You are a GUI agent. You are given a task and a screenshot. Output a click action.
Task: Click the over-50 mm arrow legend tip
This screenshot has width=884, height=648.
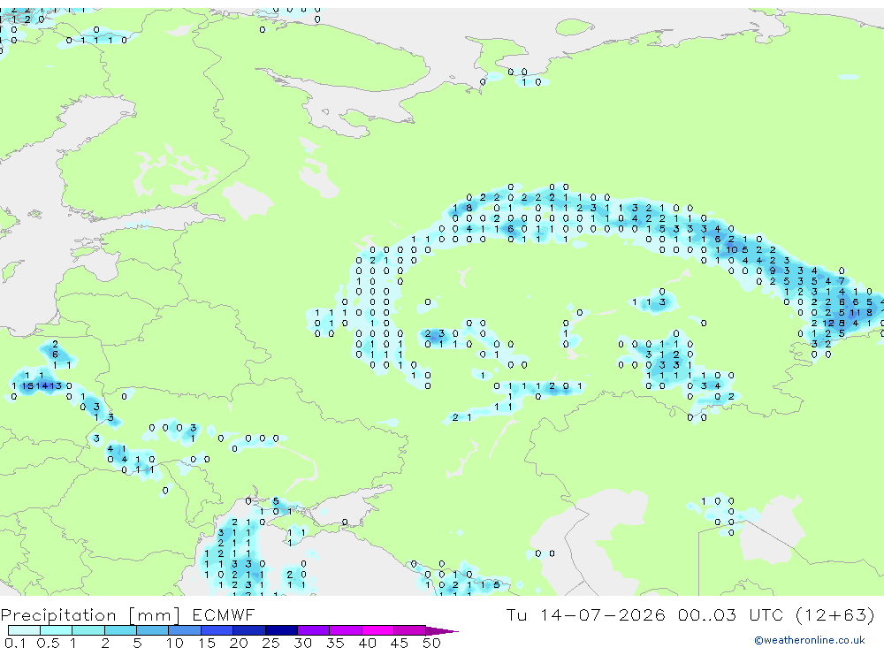[x=441, y=630]
